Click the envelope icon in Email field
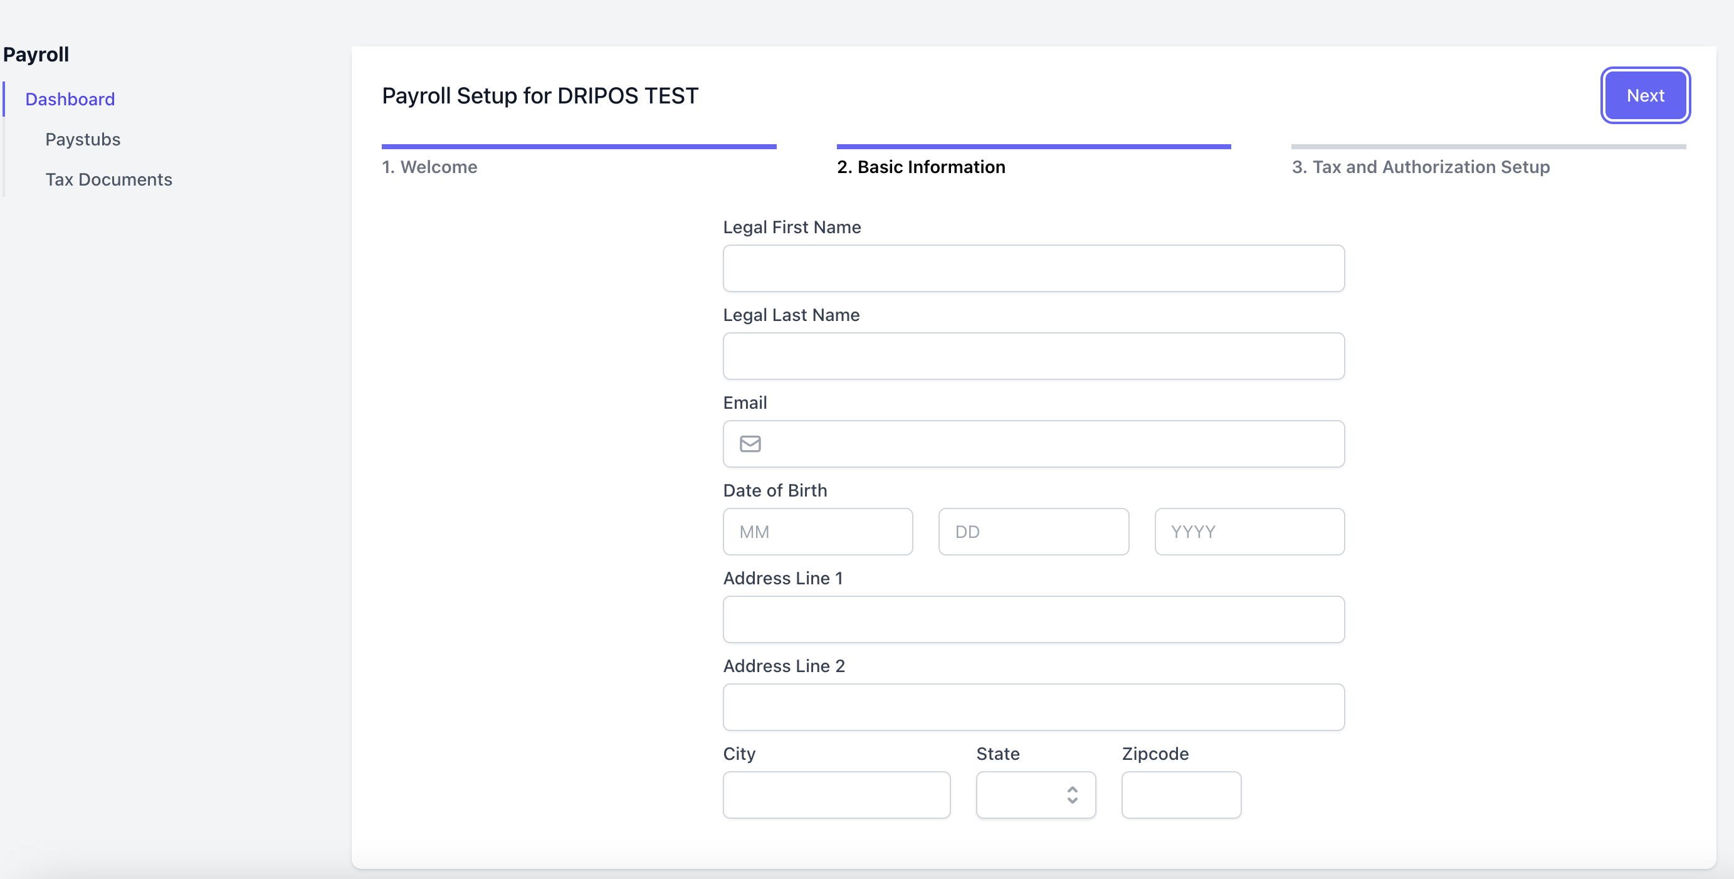Screen dimensions: 1734x879 [750, 445]
